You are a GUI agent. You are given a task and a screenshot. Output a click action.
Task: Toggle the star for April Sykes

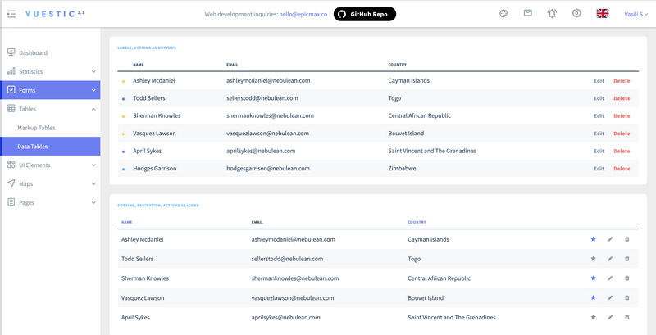pos(593,318)
